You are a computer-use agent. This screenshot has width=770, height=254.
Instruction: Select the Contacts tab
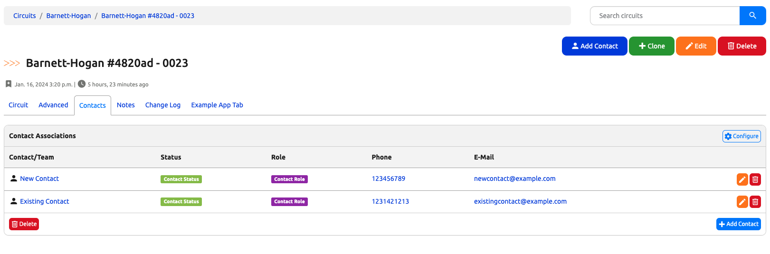point(93,105)
